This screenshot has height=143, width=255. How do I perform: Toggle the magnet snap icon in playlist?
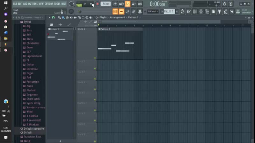(x=53, y=17)
